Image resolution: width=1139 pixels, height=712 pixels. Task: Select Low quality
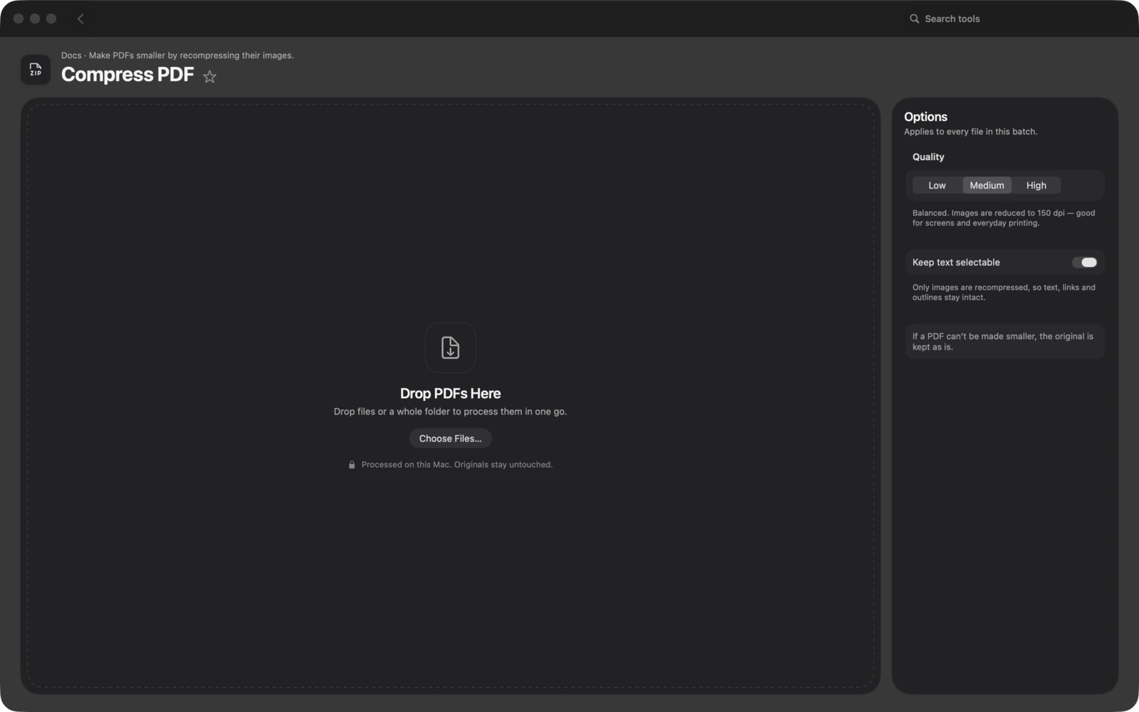coord(937,185)
